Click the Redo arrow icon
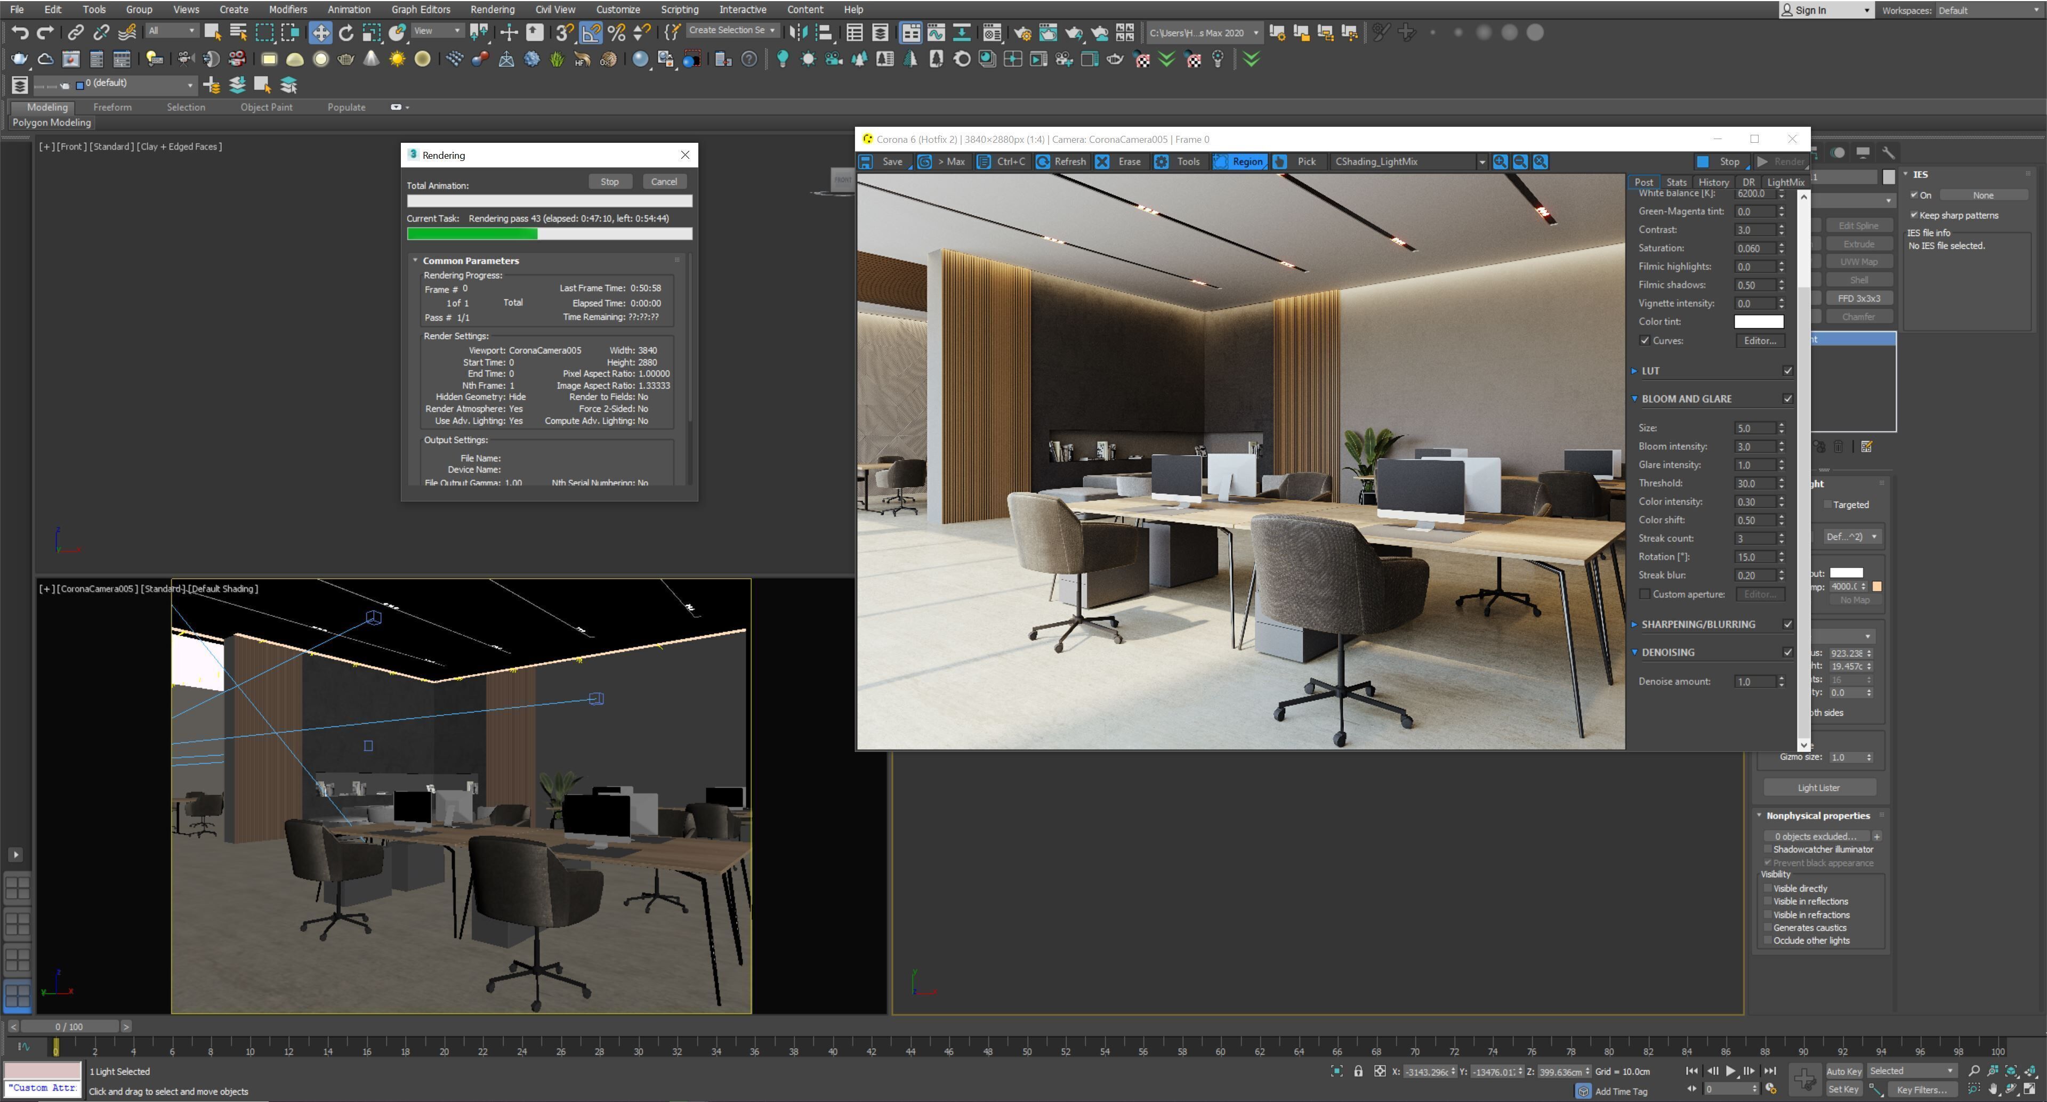Screen dimensions: 2047x1102 tap(45, 33)
